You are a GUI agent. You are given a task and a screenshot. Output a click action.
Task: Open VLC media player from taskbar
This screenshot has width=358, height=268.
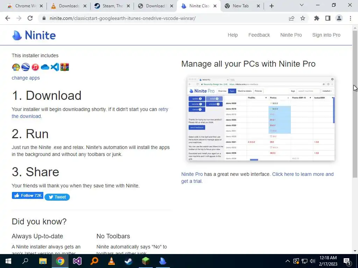[112, 261]
